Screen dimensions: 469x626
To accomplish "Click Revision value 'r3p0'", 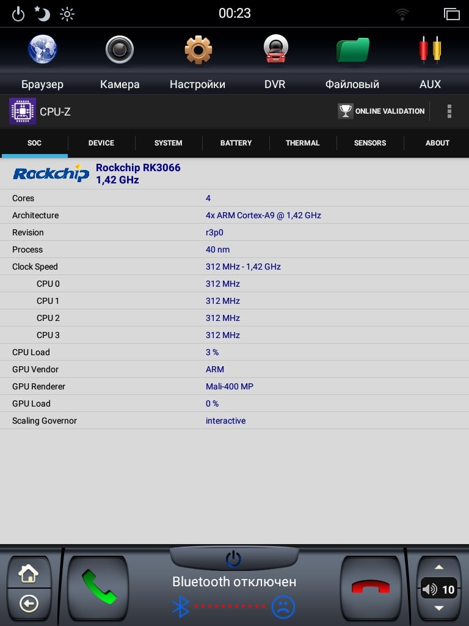I will pos(214,232).
